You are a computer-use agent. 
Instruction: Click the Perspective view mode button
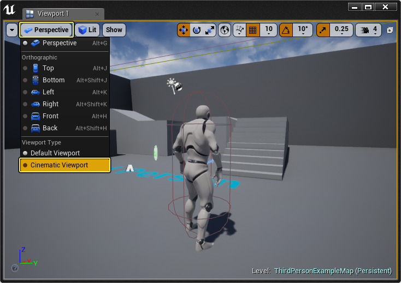(x=46, y=30)
